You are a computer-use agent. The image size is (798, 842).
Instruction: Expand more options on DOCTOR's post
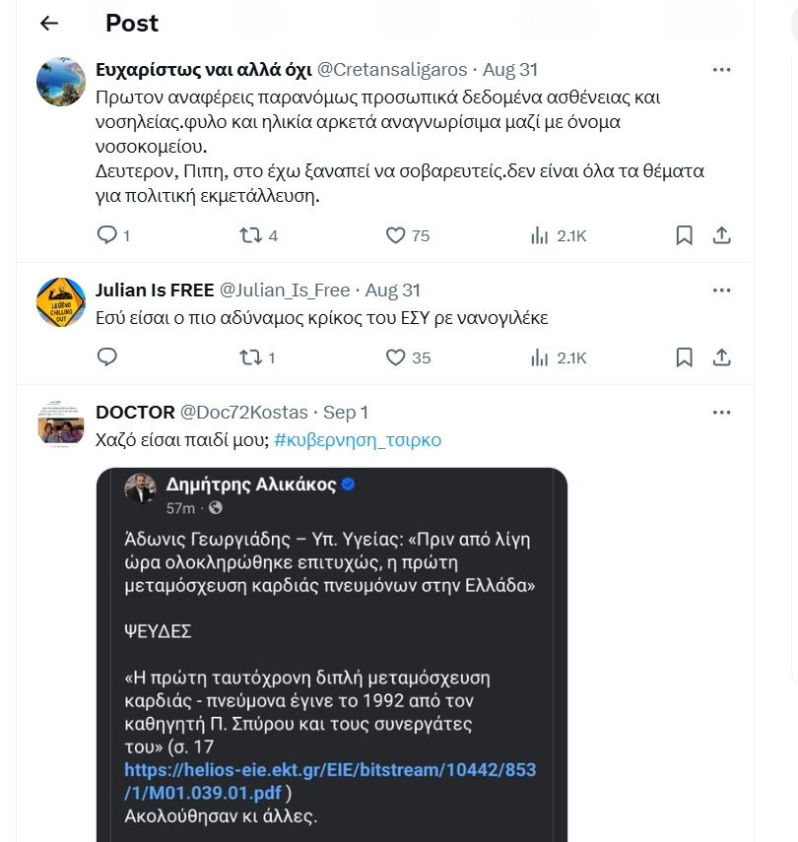[x=721, y=413]
